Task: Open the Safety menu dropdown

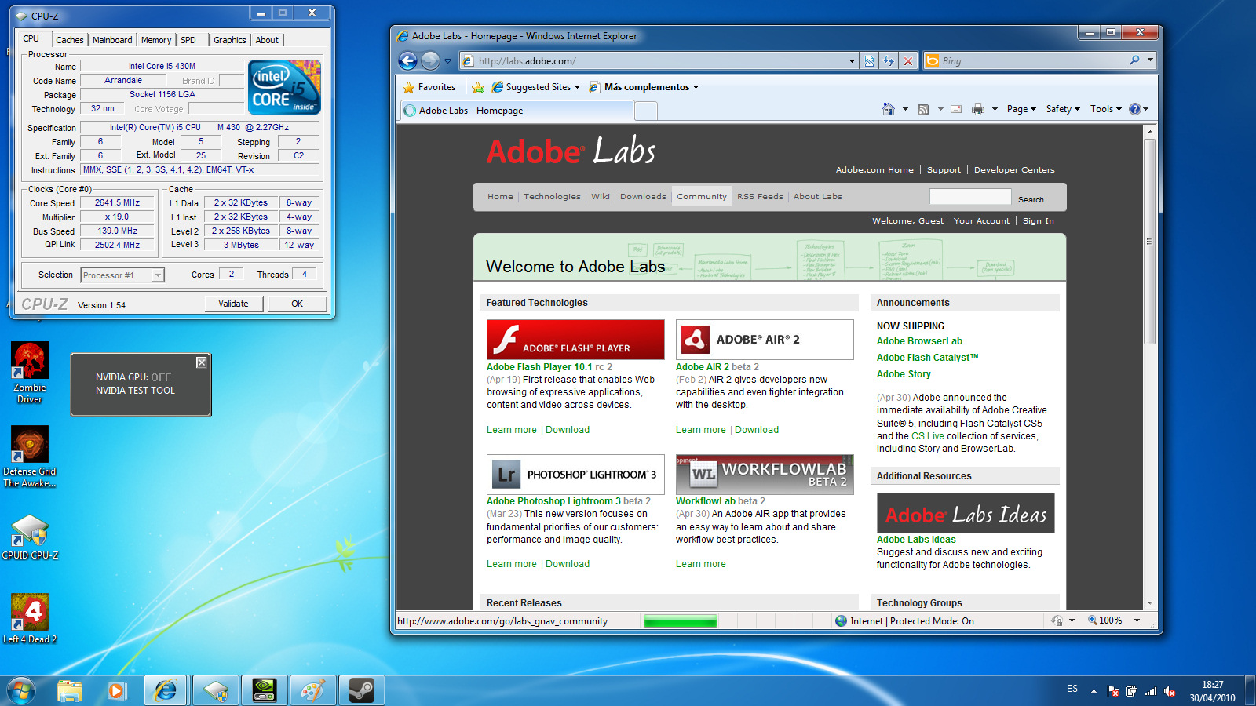Action: 1062,110
